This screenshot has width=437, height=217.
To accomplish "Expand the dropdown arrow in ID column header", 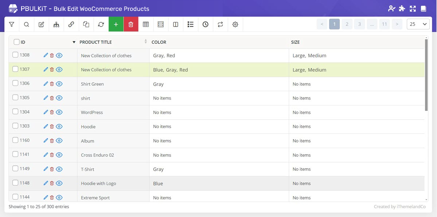I will (74, 42).
